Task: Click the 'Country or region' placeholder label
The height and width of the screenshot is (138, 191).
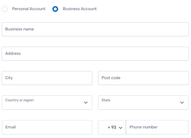Action: [x=19, y=100]
